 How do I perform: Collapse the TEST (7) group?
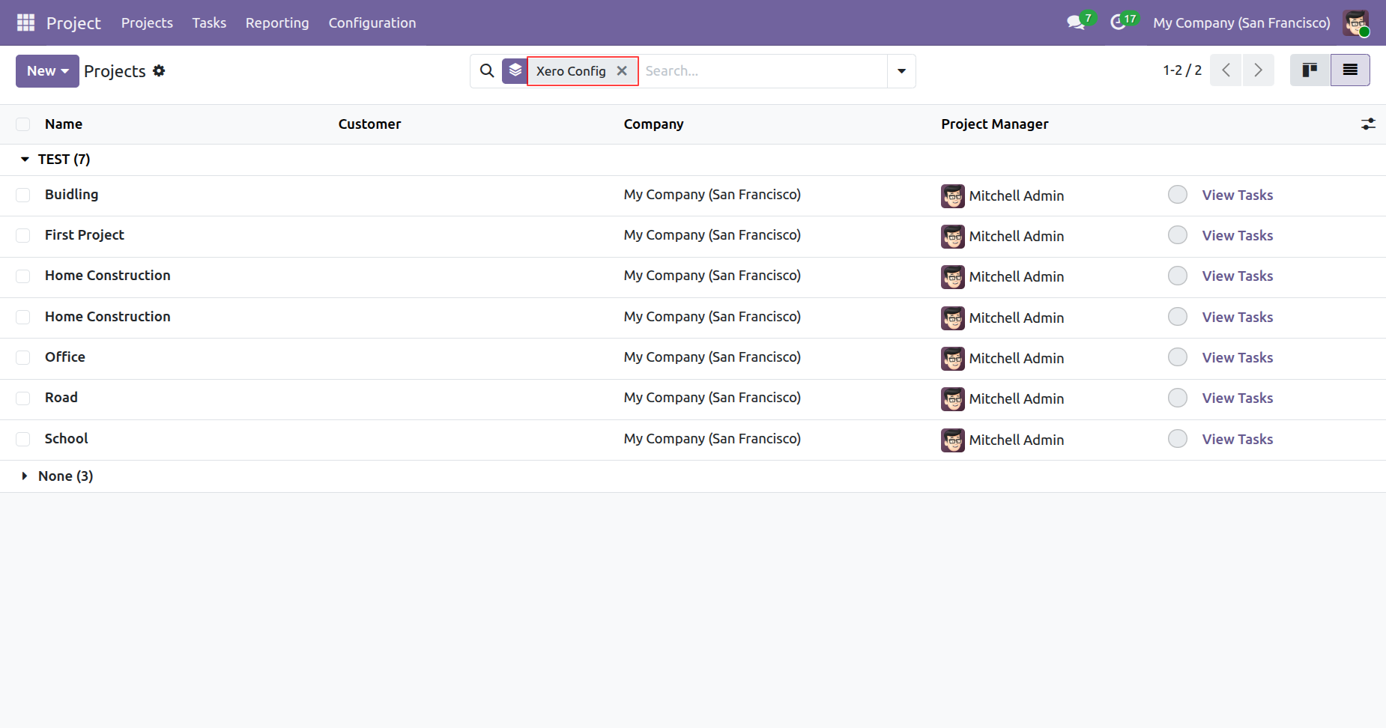25,160
